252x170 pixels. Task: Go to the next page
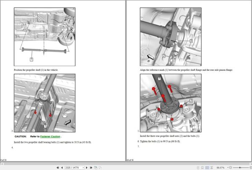pos(87,167)
